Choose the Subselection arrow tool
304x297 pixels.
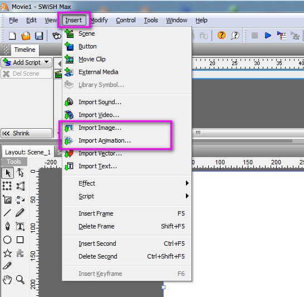coord(20,173)
